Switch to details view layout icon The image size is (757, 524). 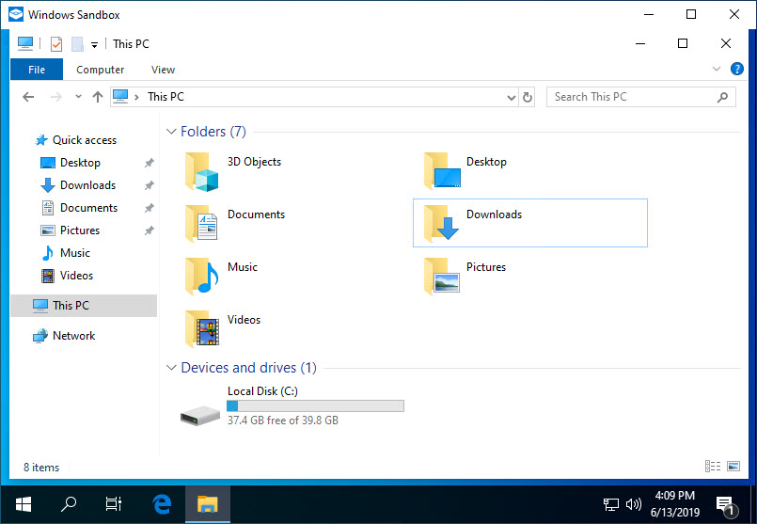click(x=713, y=466)
